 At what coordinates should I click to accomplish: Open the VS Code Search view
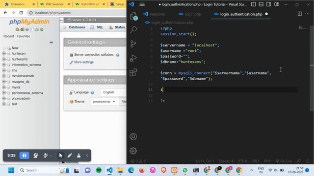(133, 30)
